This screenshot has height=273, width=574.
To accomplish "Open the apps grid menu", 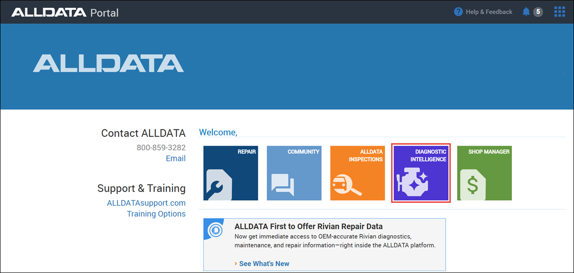I will 559,12.
